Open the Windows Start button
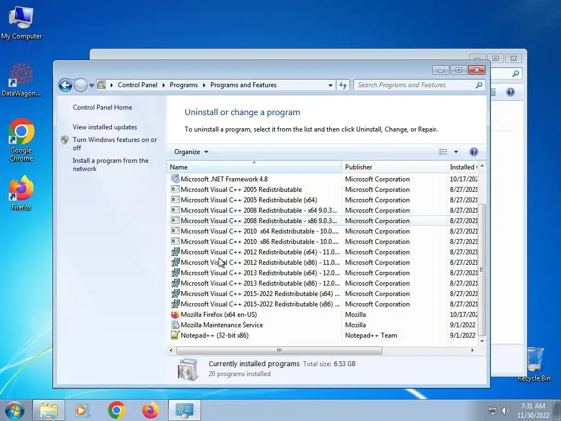The width and height of the screenshot is (561, 421). pos(14,410)
